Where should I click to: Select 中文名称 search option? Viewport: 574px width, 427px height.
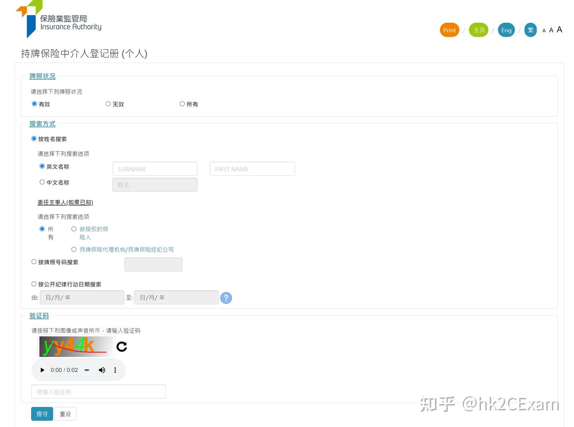(42, 182)
